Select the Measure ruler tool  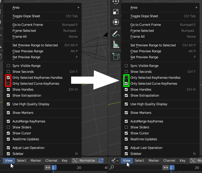(x=116, y=44)
